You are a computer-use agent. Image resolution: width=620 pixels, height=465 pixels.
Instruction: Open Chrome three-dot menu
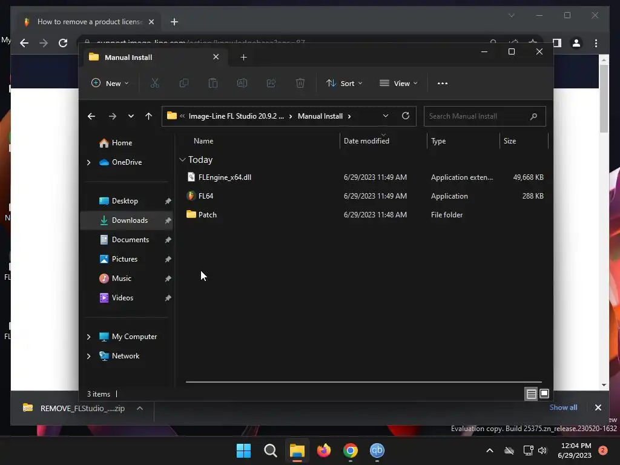point(596,43)
